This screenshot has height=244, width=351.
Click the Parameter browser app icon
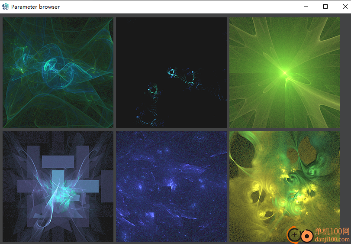6,7
